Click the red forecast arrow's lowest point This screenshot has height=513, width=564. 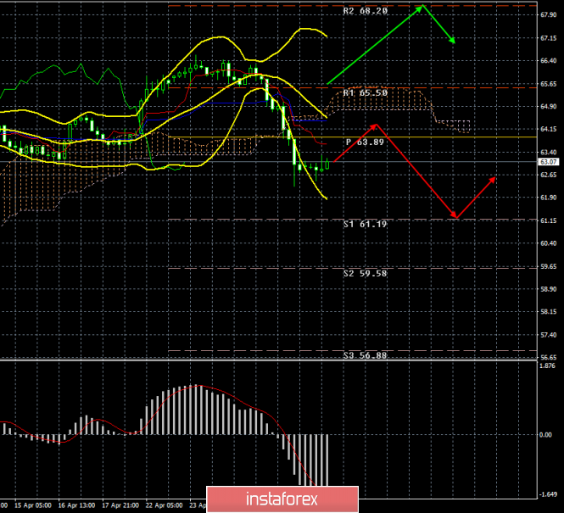455,217
